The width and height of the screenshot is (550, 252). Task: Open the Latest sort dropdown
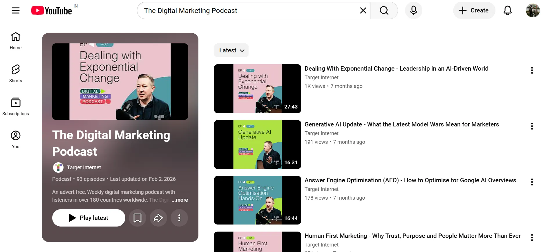[x=231, y=50]
